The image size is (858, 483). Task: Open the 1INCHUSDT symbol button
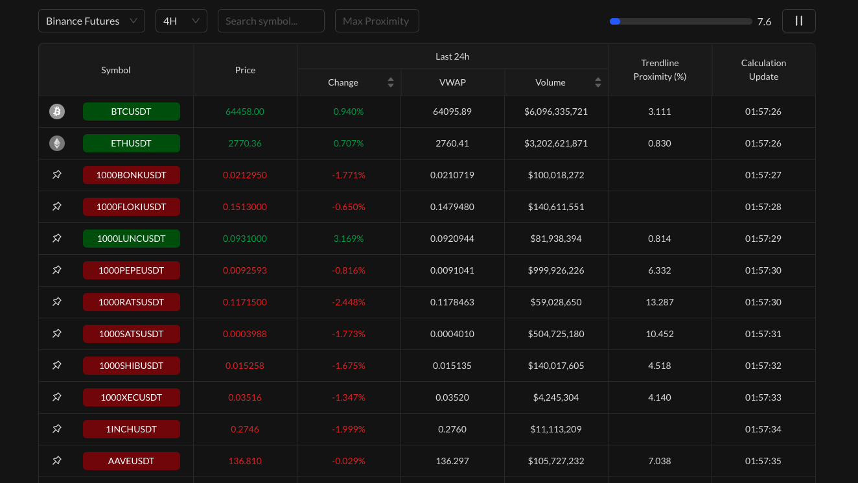(132, 429)
